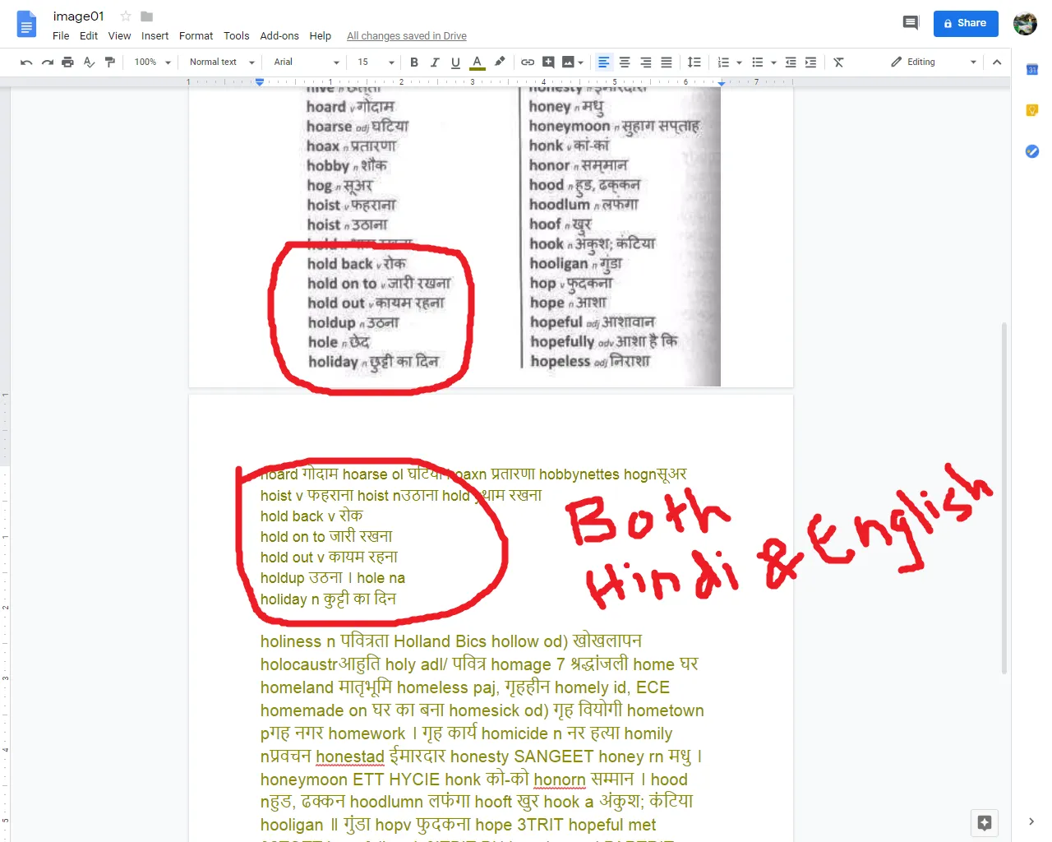Screen dimensions: 1052x842
Task: Click the right indent marker on ruler
Action: (x=721, y=84)
